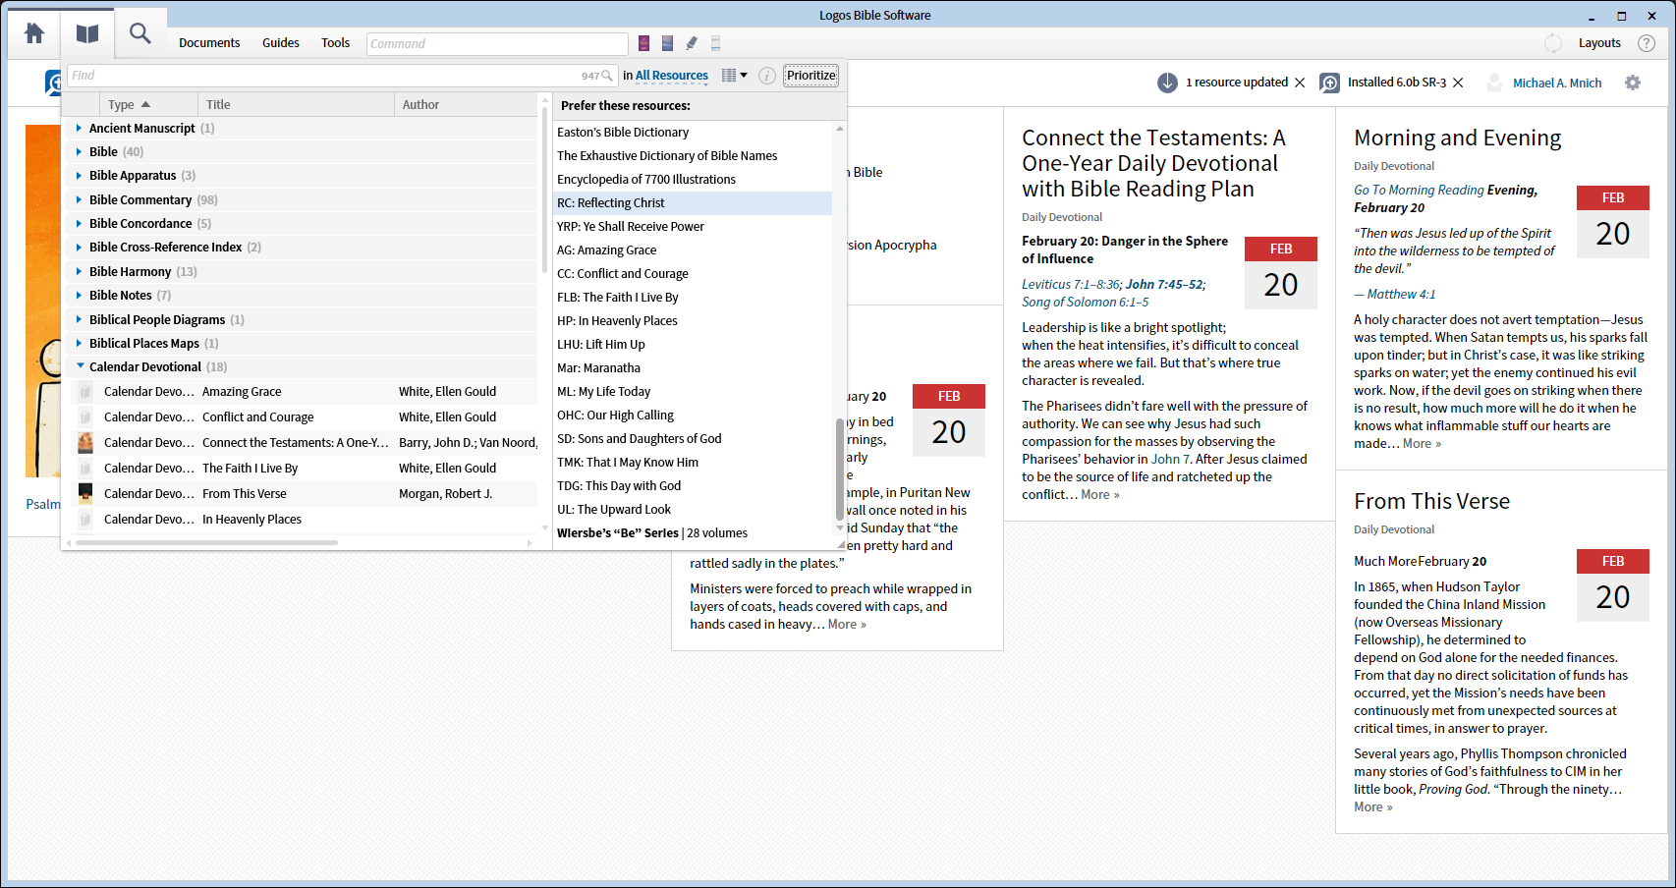Open the Layouts menu
This screenshot has width=1676, height=888.
[1599, 43]
